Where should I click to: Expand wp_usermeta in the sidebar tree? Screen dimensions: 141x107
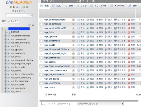[x=5, y=88]
